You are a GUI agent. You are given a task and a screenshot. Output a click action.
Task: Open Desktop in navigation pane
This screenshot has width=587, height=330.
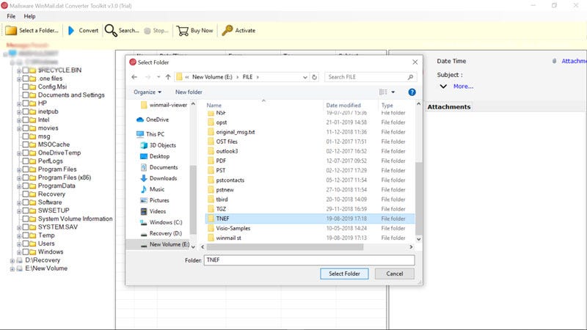159,156
